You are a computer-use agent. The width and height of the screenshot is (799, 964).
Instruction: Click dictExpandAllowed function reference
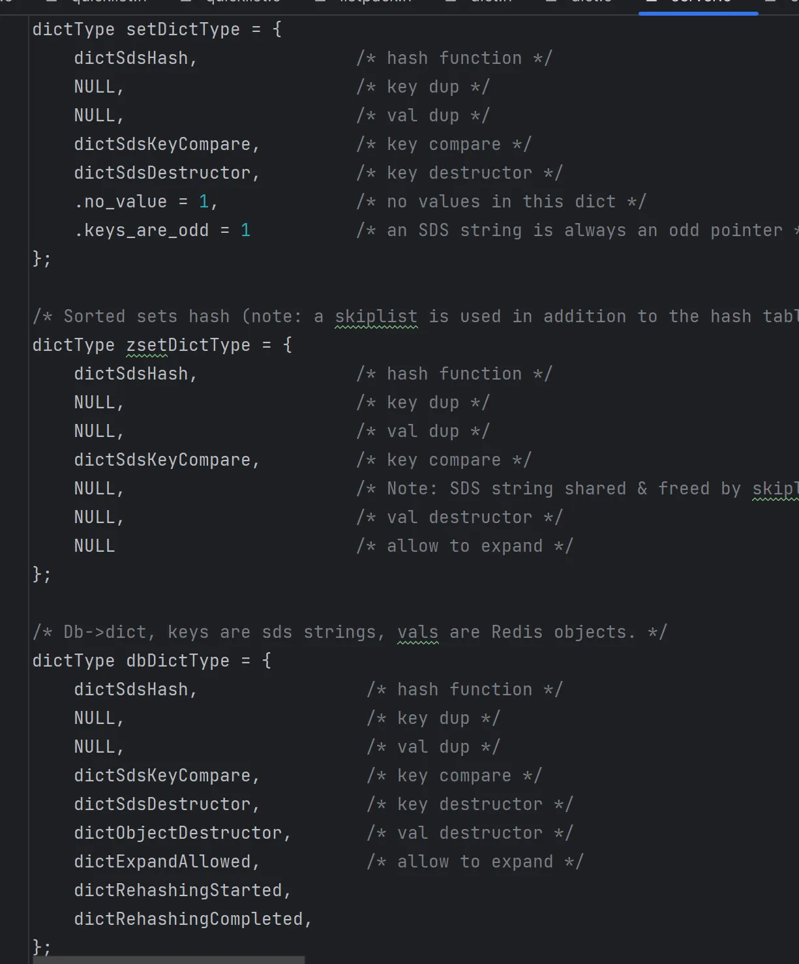coord(162,862)
